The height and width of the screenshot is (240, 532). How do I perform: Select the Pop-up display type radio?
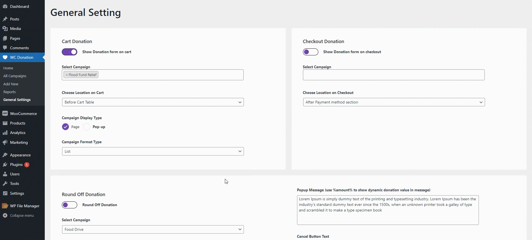pos(87,127)
